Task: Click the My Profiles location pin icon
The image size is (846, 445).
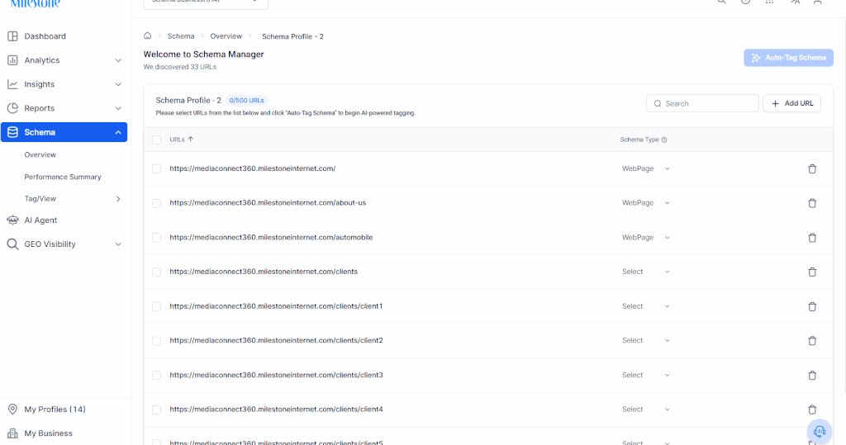Action: point(12,409)
